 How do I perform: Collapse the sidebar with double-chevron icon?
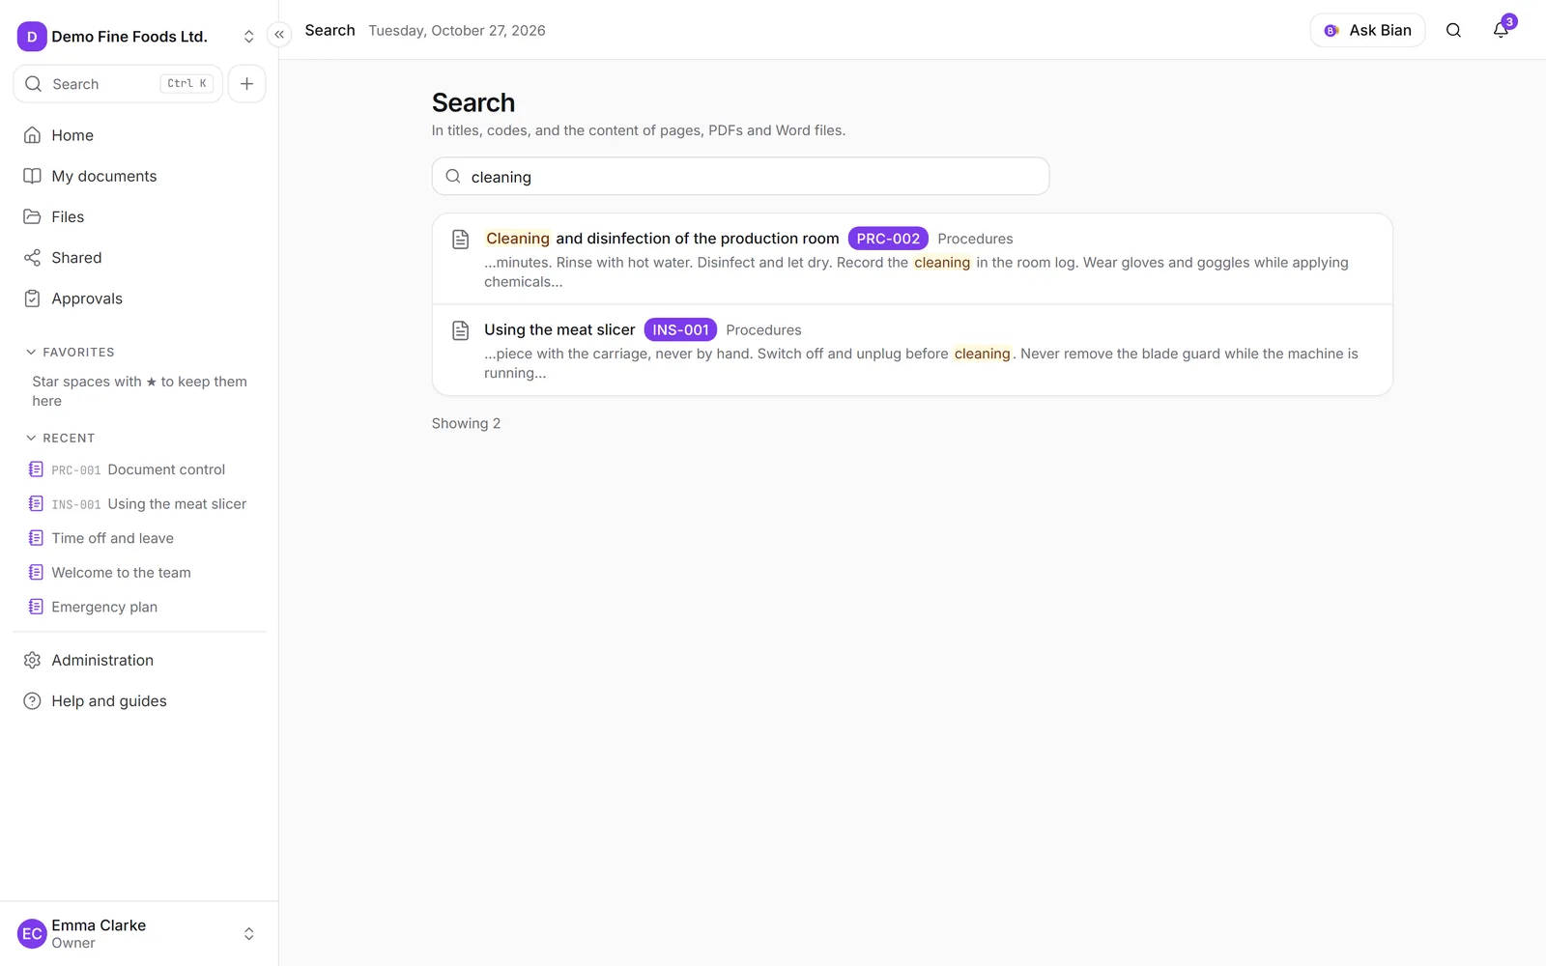279,35
